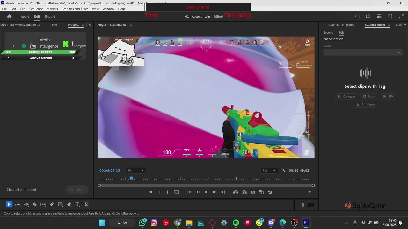This screenshot has height=229, width=408.
Task: Select the Selection tool arrow
Action: click(9, 205)
